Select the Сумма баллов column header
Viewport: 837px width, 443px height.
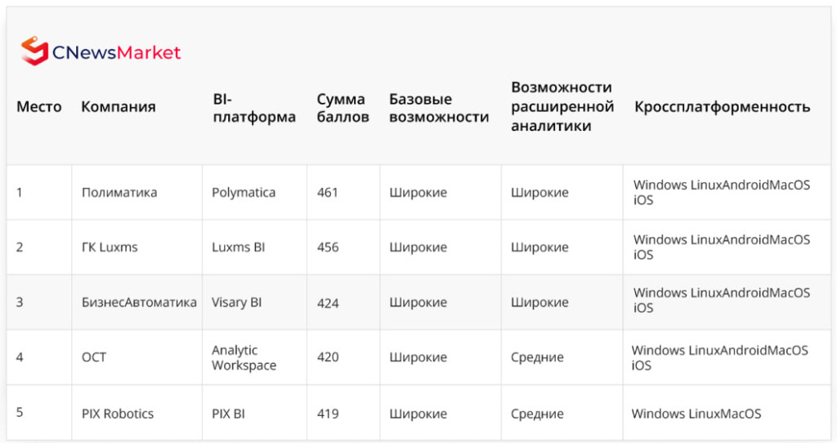pyautogui.click(x=341, y=108)
